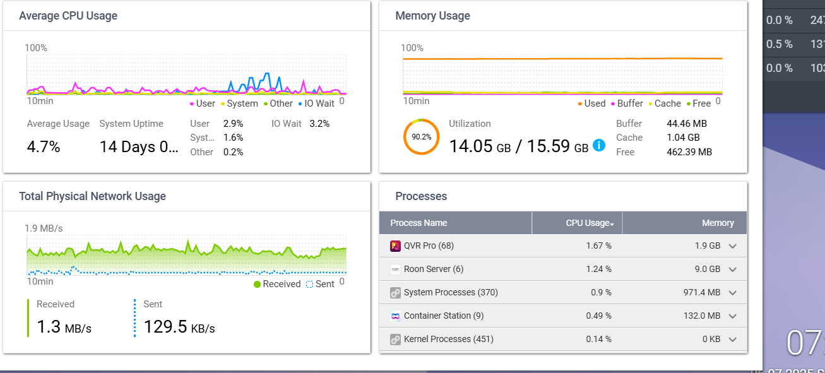The height and width of the screenshot is (373, 825).
Task: Click the 971.4 MB memory cell
Action: point(701,292)
